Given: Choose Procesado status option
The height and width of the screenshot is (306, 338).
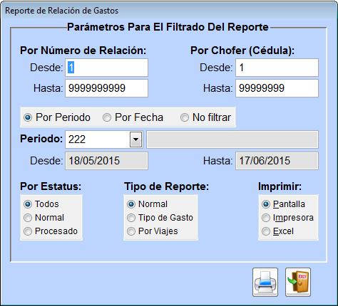Looking at the screenshot, I should [51, 231].
